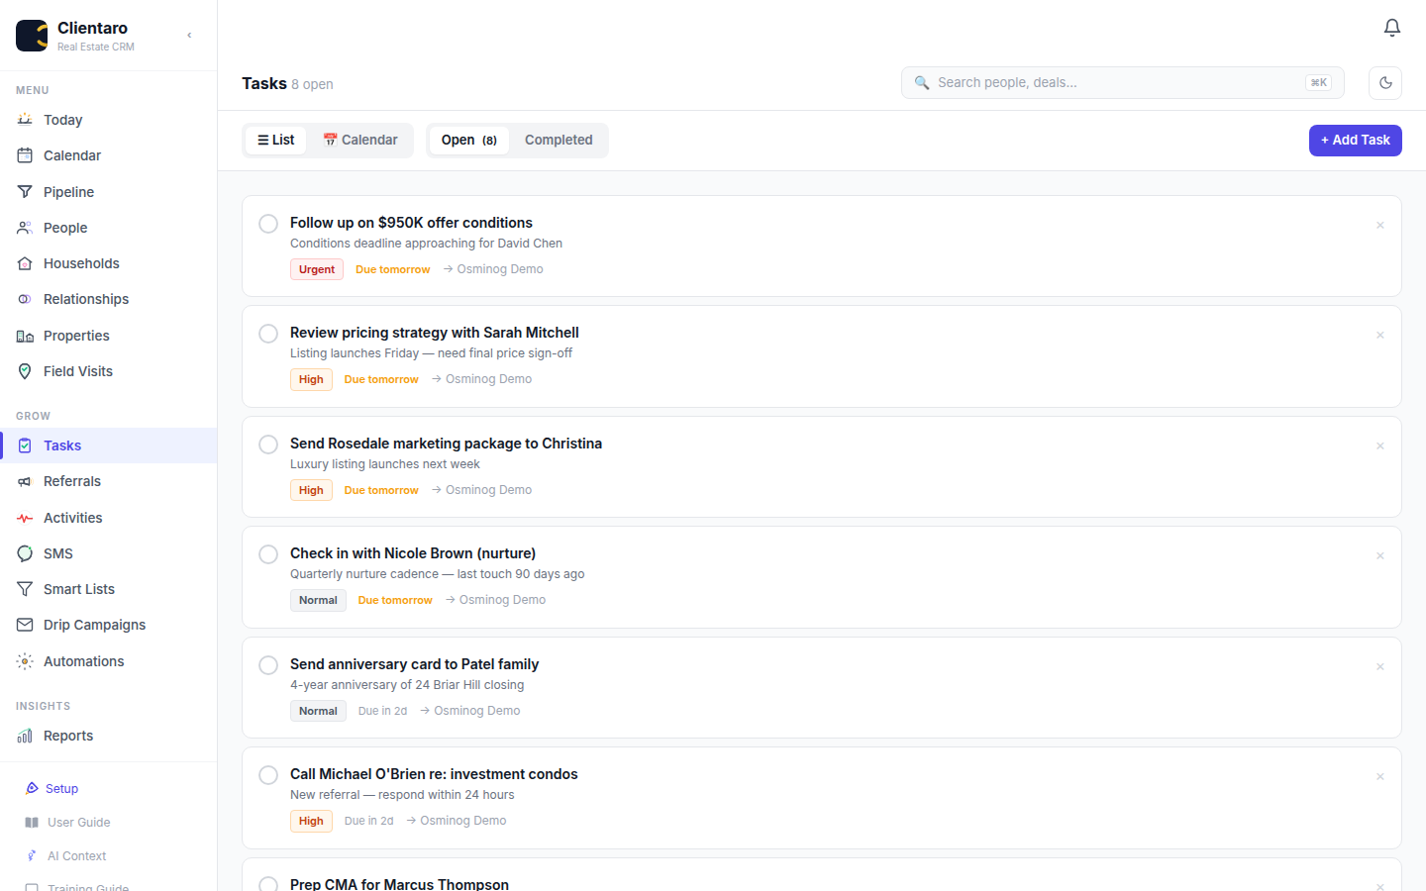Image resolution: width=1426 pixels, height=891 pixels.
Task: Complete the Patel family anniversary card task
Action: pos(267,664)
